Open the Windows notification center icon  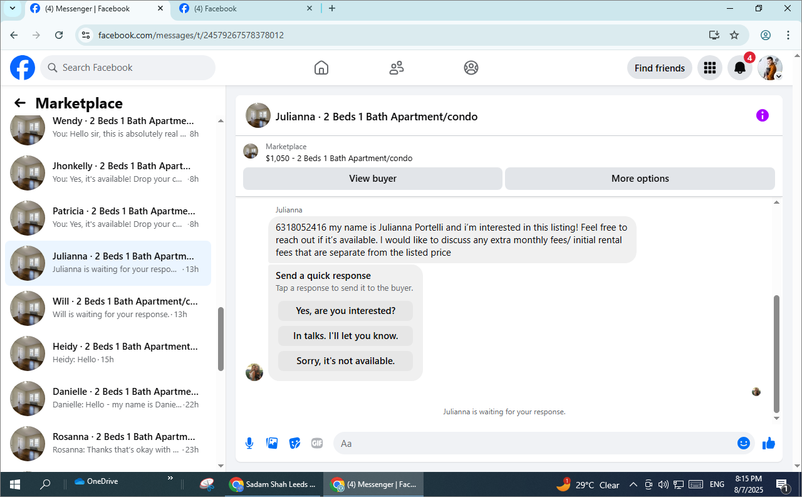(783, 484)
